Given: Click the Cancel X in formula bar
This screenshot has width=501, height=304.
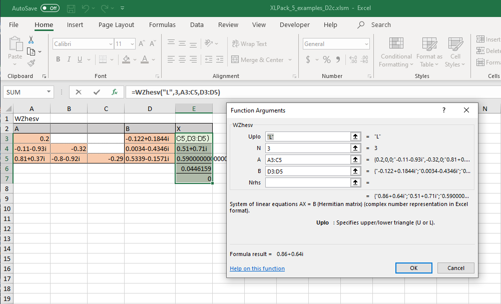Looking at the screenshot, I should (78, 92).
